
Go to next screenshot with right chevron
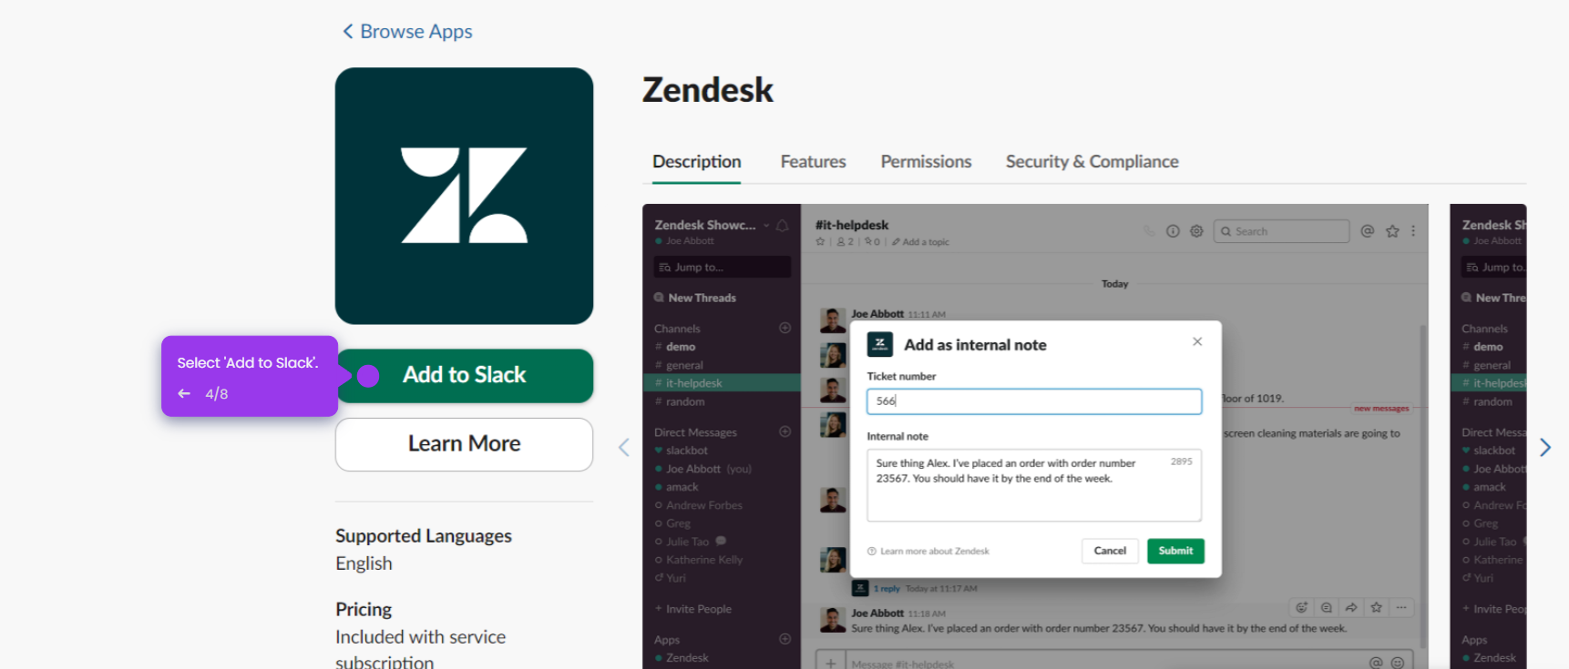[1544, 447]
